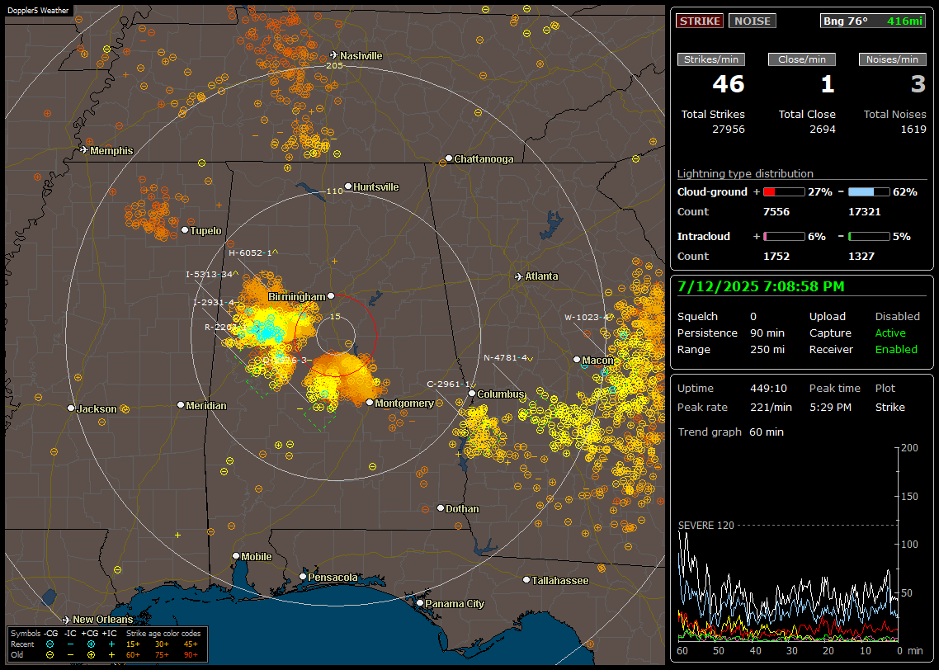Click the Mobile city marker
The image size is (939, 670).
236,556
